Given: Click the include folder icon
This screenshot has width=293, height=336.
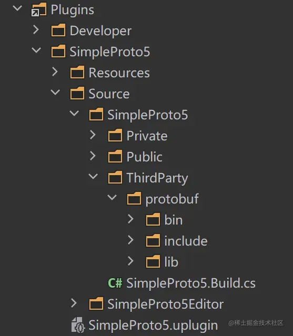Looking at the screenshot, I should pos(153,240).
